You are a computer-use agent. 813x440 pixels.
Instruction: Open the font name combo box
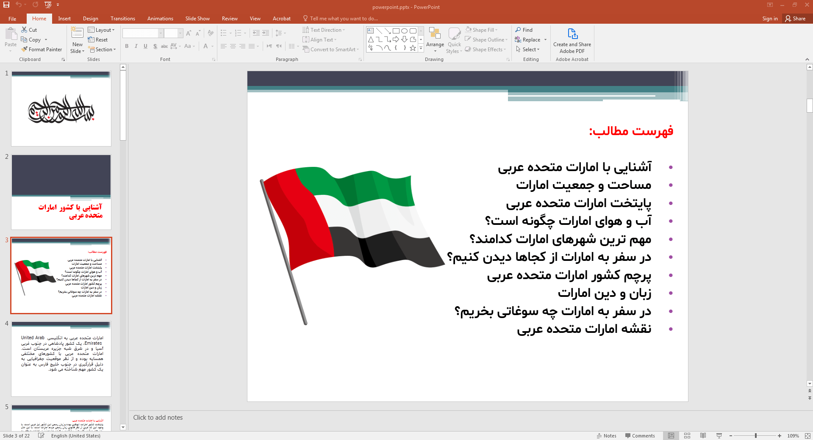[x=143, y=33]
